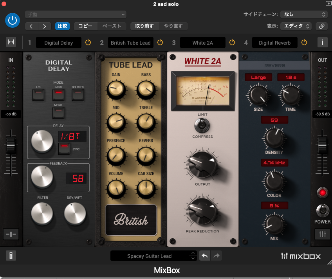Open the mixer faders icon below POWER
332x279 pixels.
322,234
